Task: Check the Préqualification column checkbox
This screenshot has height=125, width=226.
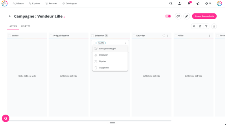Action: click(x=51, y=36)
